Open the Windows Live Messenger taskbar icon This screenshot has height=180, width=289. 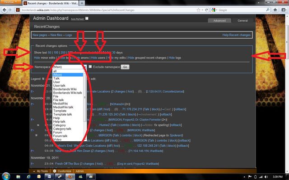(x=80, y=177)
